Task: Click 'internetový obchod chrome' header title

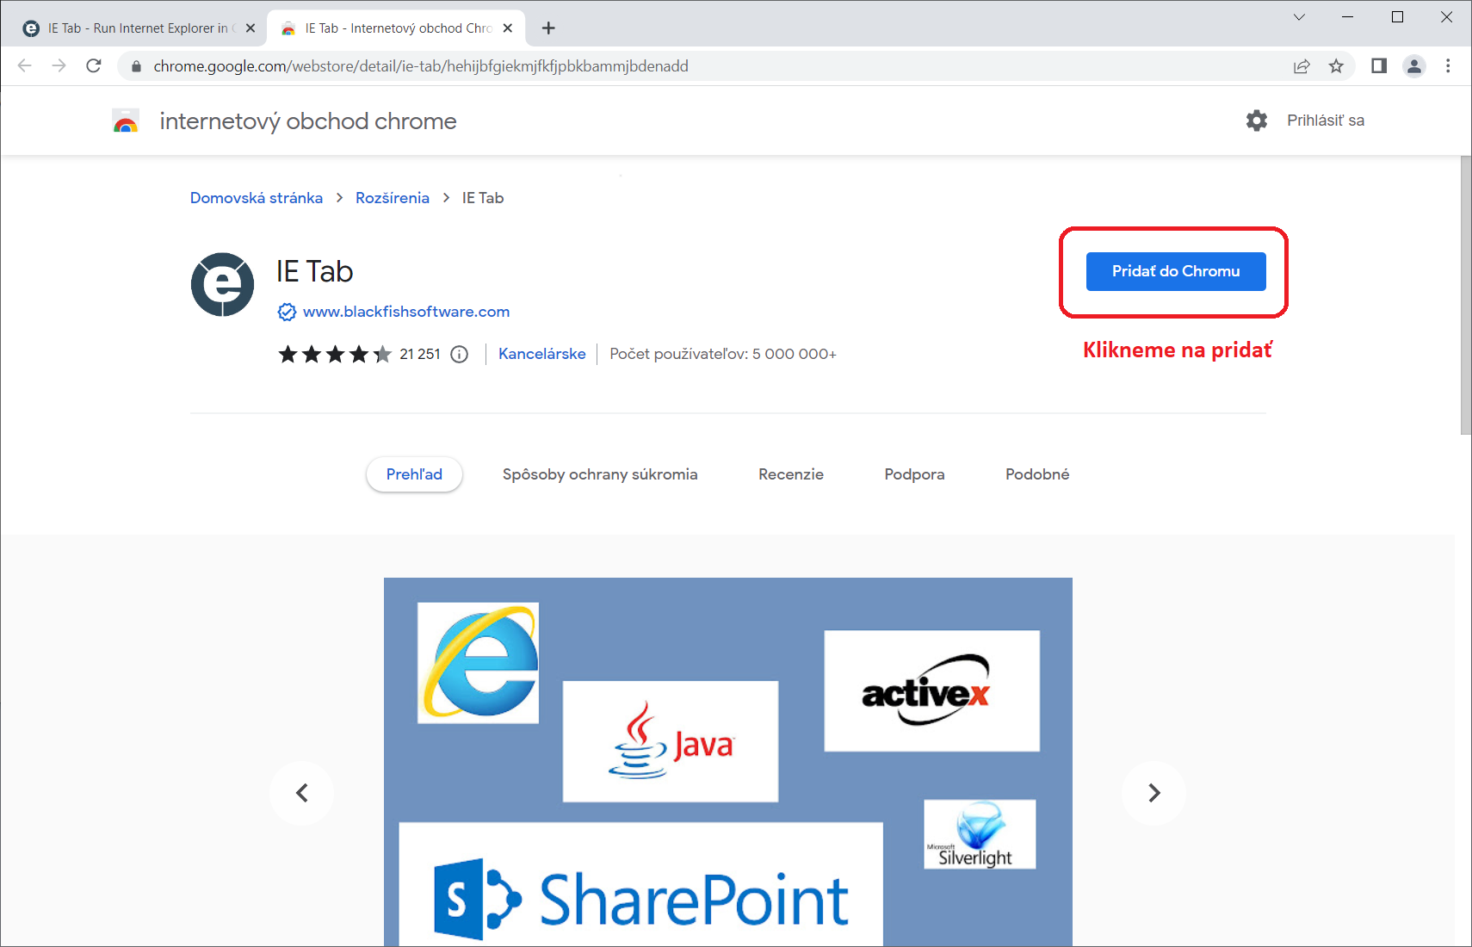Action: (308, 121)
